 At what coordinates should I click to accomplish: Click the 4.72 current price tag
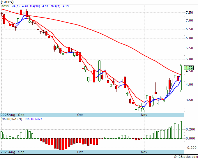pyautogui.click(x=189, y=68)
